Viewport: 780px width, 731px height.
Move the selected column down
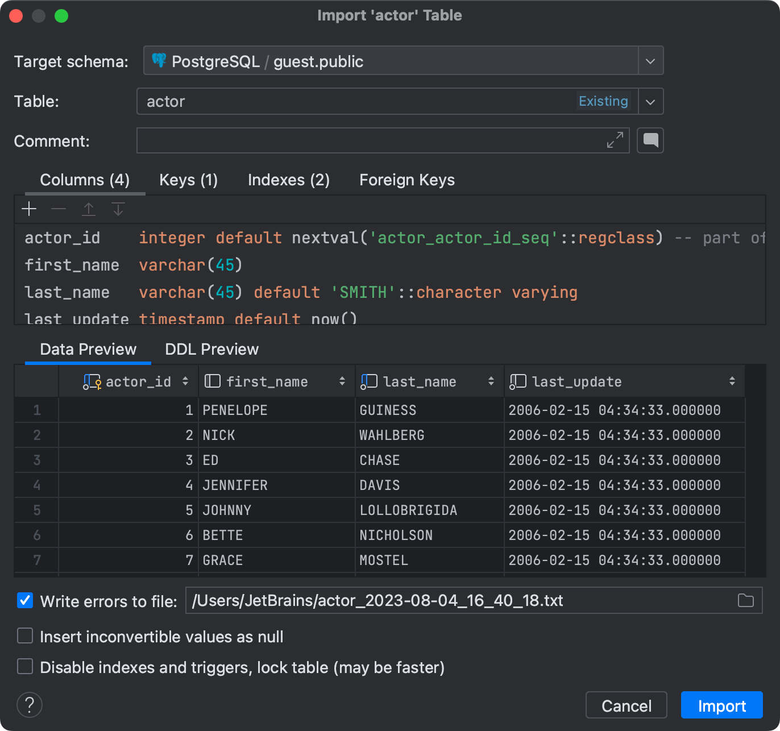(x=118, y=209)
